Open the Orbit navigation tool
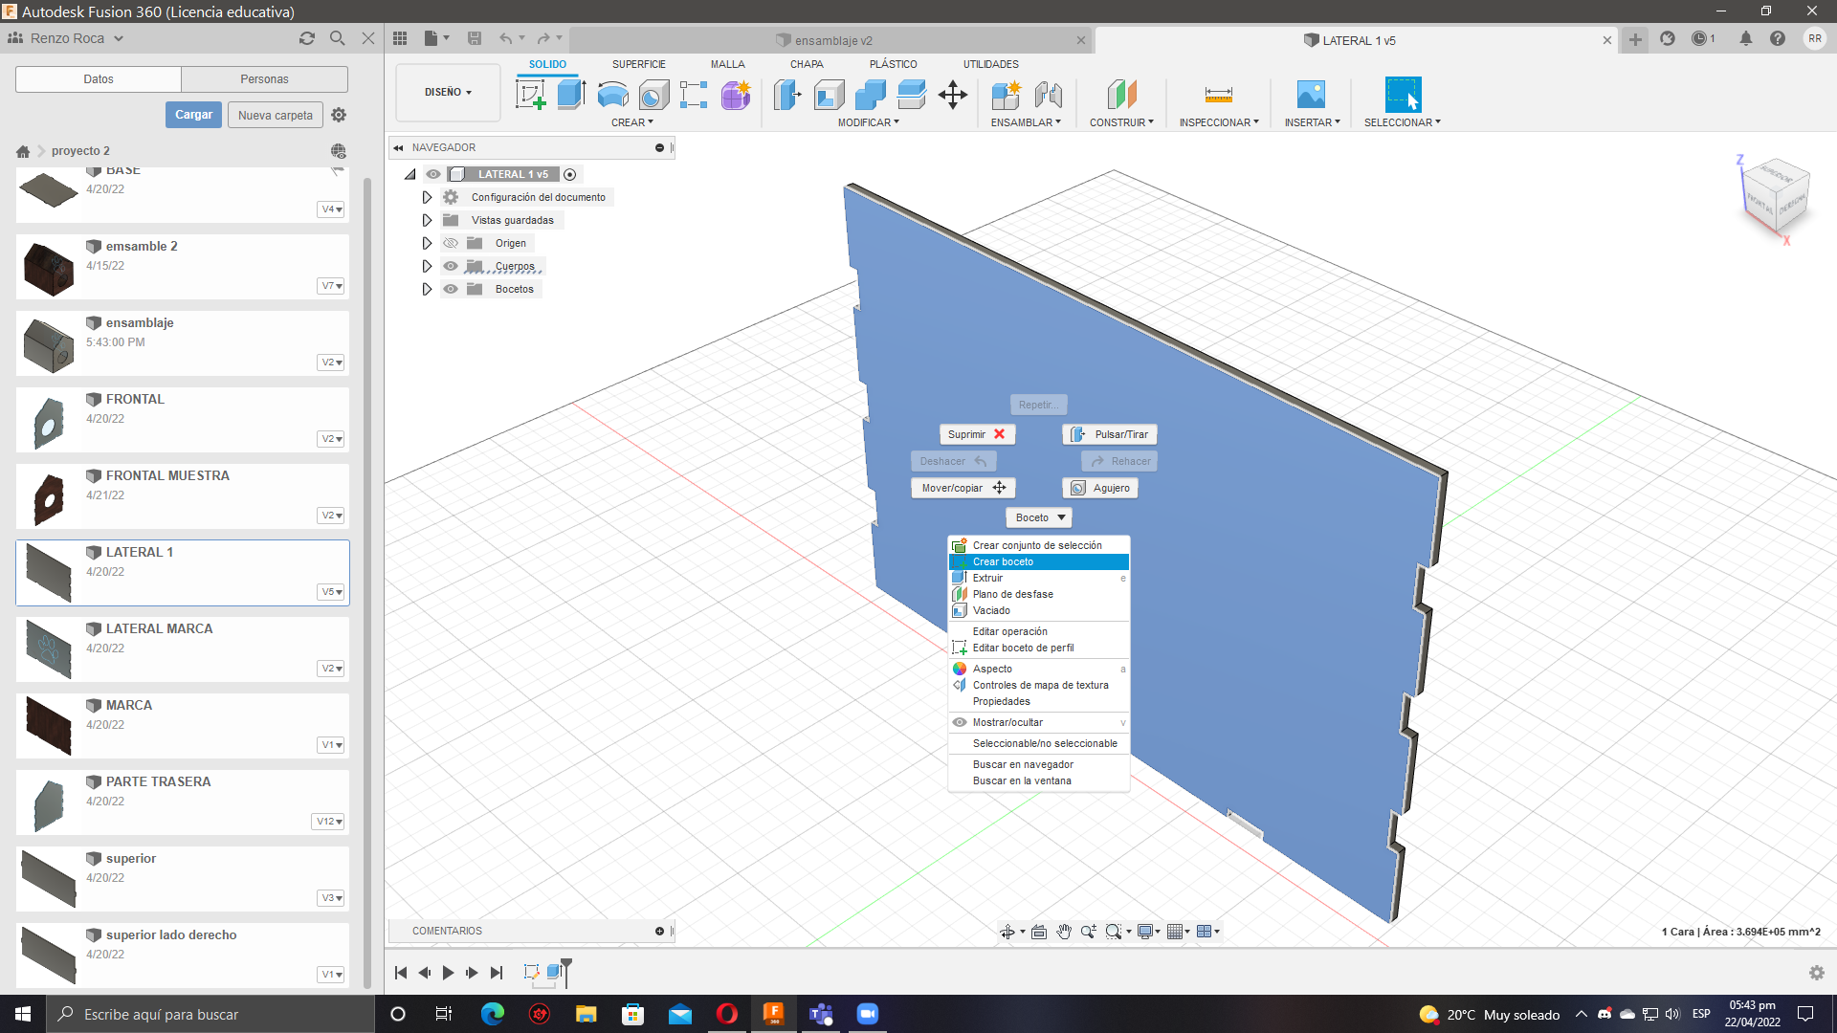The height and width of the screenshot is (1033, 1837). 1007,932
